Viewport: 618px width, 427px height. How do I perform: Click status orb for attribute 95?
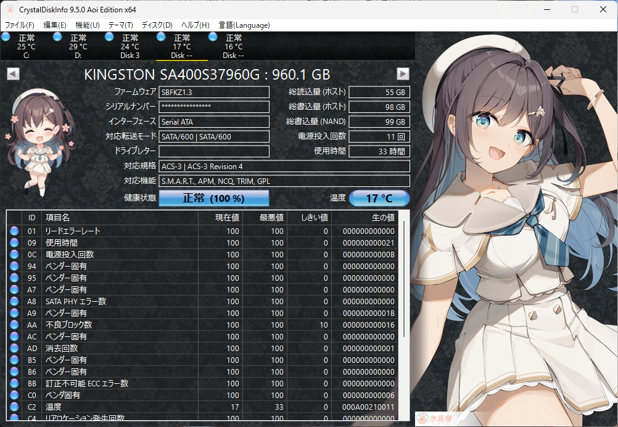(14, 278)
